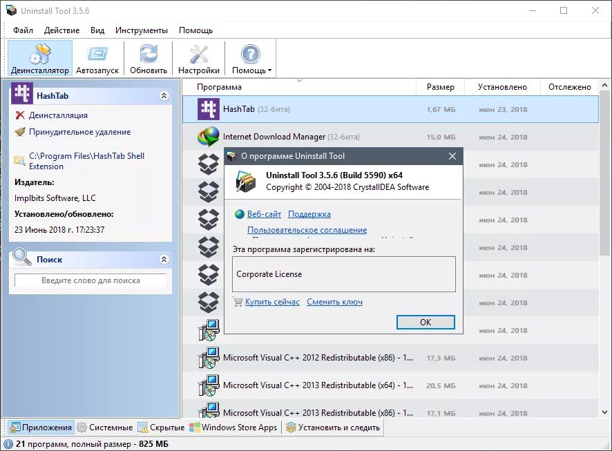This screenshot has height=451, width=612.
Task: Sort by the Отслежено column header
Action: click(x=569, y=87)
